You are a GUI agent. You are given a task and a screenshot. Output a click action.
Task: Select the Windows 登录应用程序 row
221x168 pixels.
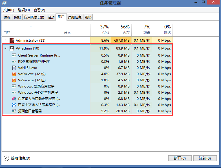coord(87,86)
